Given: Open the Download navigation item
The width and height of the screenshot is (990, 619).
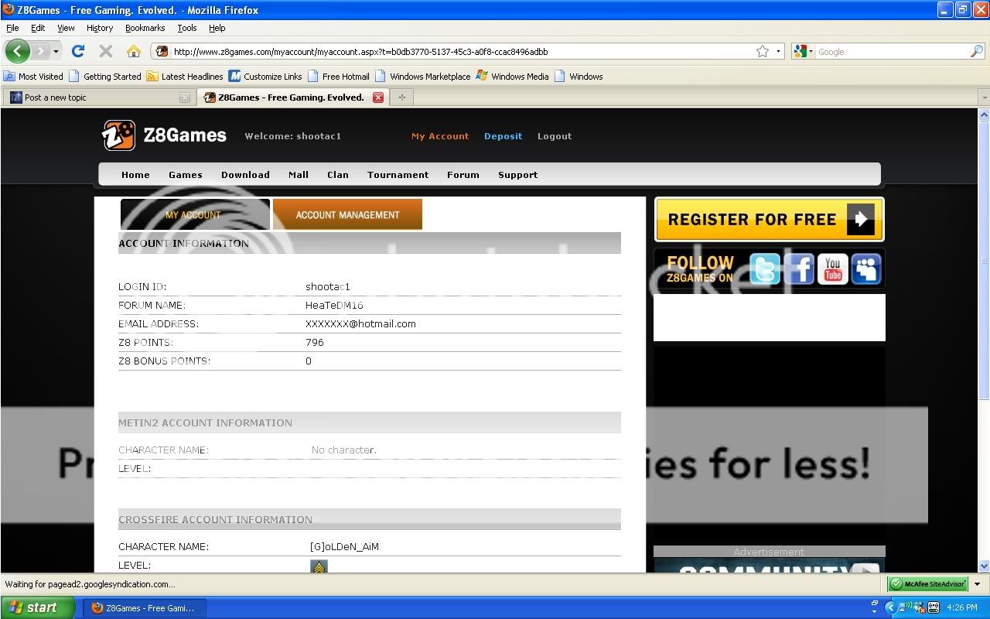Looking at the screenshot, I should click(245, 175).
